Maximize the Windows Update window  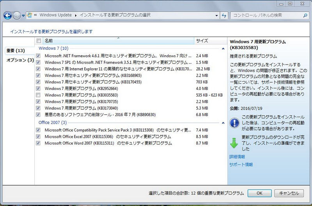[290, 4]
